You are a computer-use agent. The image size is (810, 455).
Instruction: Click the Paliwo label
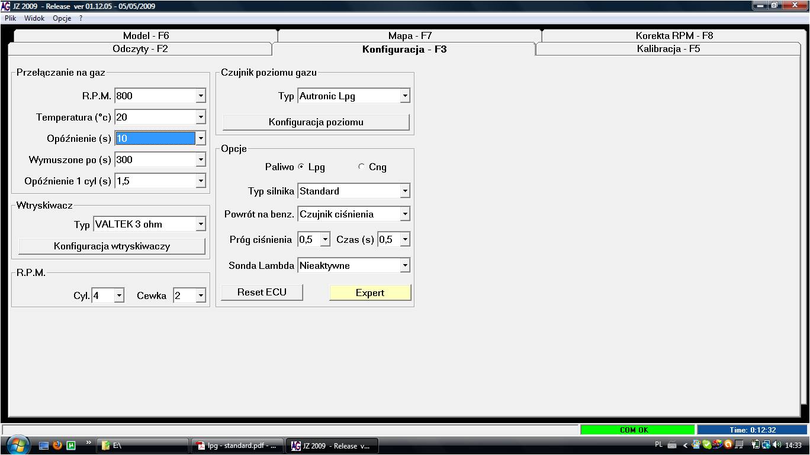pyautogui.click(x=279, y=167)
